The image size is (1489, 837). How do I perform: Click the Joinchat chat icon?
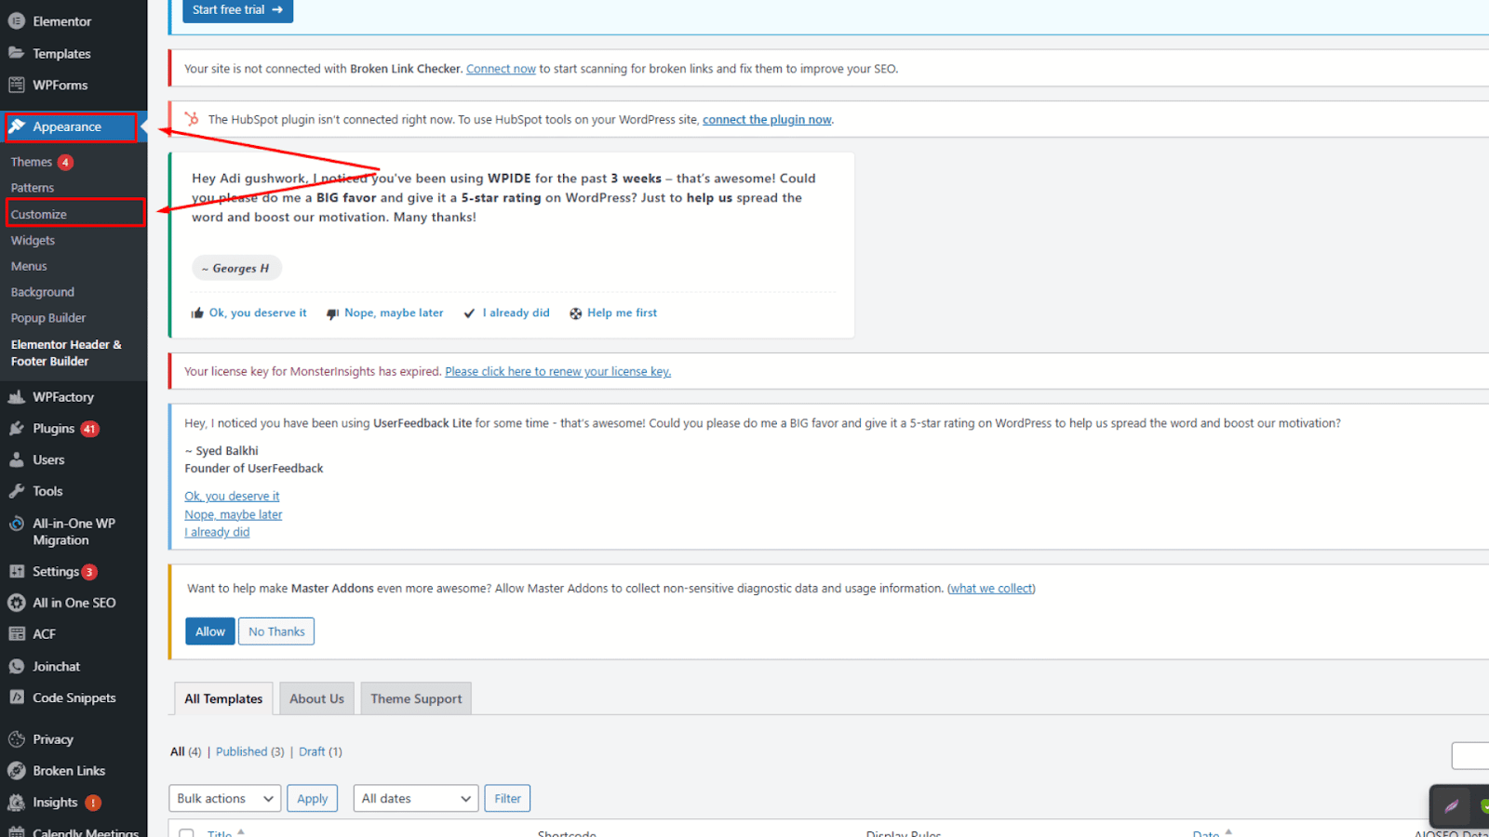pyautogui.click(x=17, y=666)
